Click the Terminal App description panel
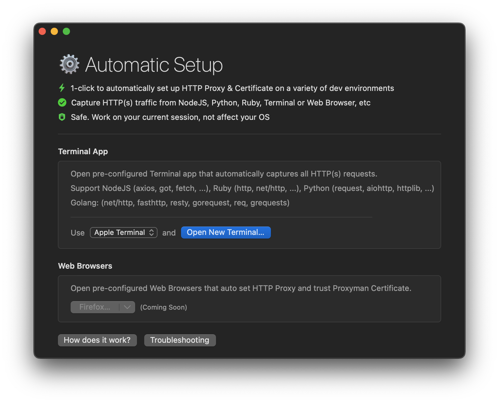Viewport: 499px width, 403px height. pos(249,188)
